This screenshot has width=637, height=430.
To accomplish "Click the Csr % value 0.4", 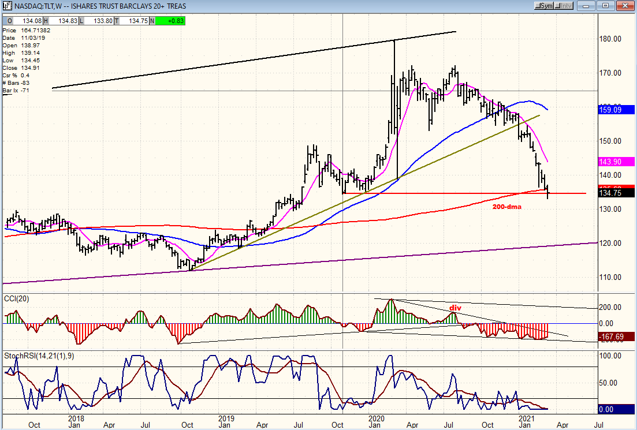I will point(25,76).
